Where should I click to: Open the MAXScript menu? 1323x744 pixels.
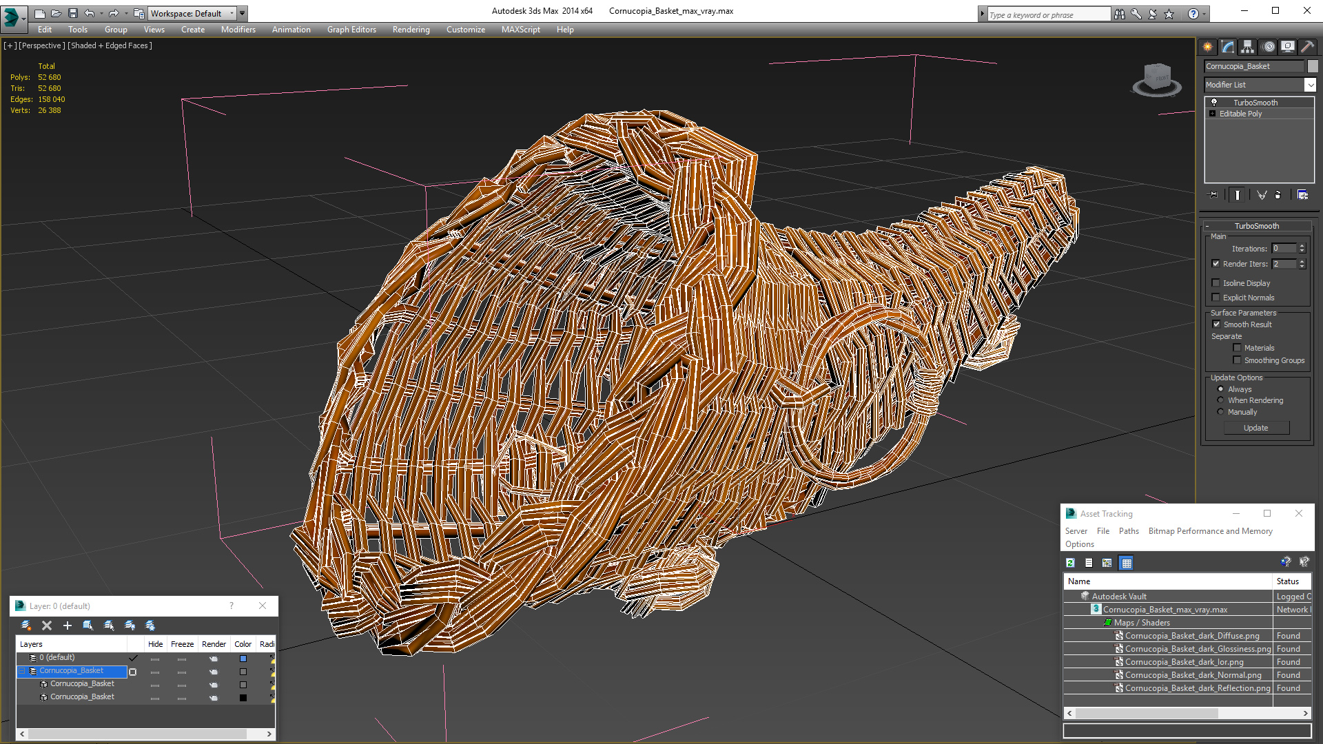point(521,30)
